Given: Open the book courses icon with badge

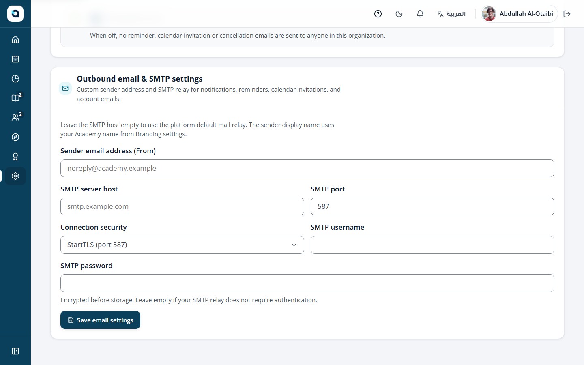Looking at the screenshot, I should pos(15,98).
